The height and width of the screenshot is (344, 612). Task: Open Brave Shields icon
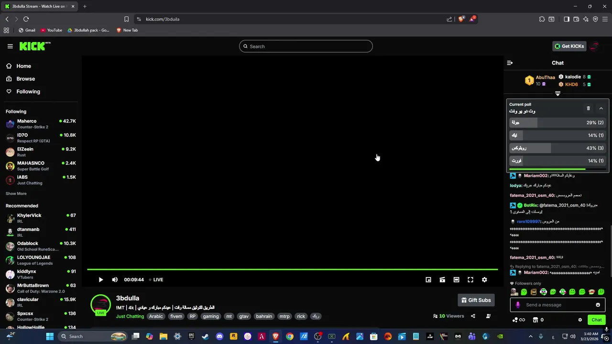[461, 19]
